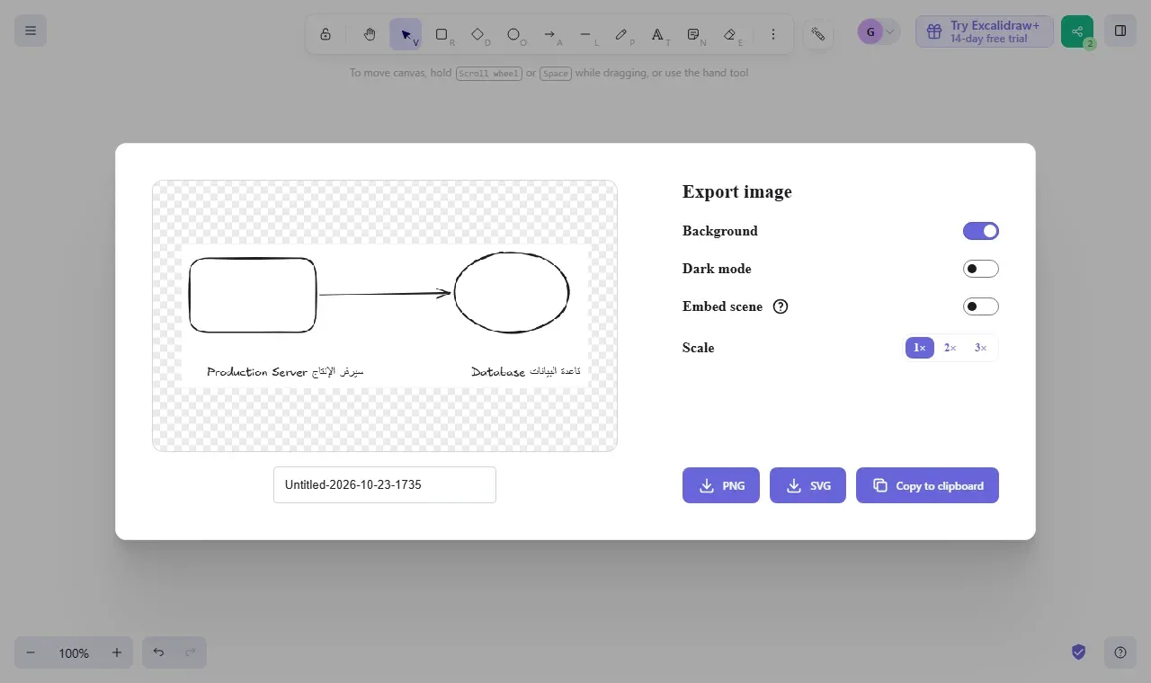The width and height of the screenshot is (1151, 683).
Task: Select the Rectangle shape tool
Action: click(442, 34)
